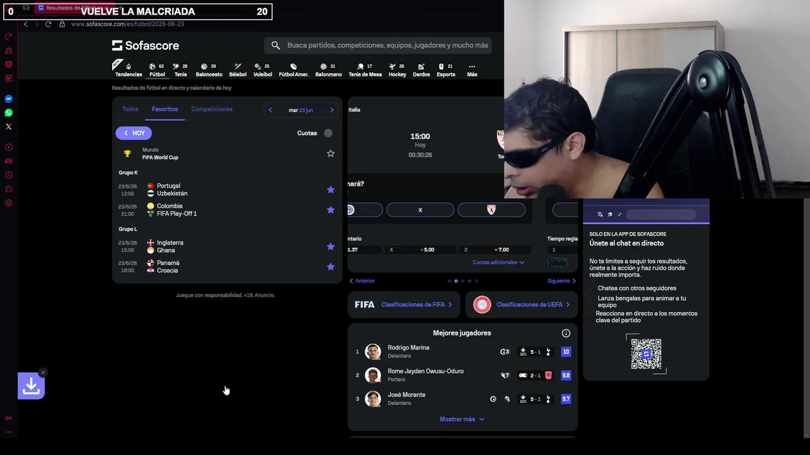This screenshot has width=810, height=455.
Task: Unfavorite the Panamá vs Croacia match
Action: tap(330, 267)
